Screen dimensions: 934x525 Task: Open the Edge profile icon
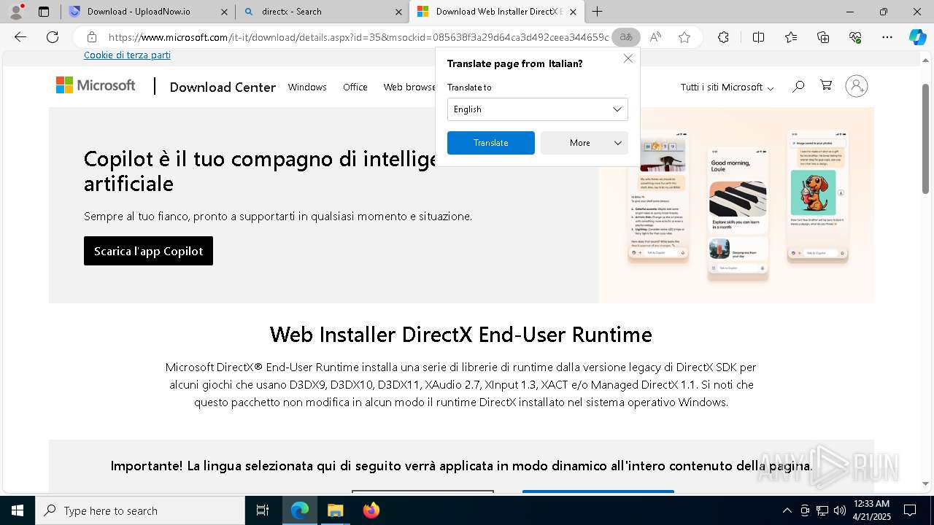tap(15, 12)
